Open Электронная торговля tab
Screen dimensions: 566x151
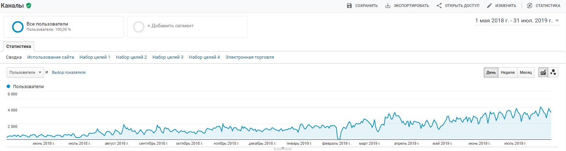(x=250, y=57)
